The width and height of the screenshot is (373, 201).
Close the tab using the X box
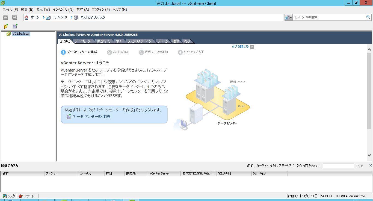252,47
